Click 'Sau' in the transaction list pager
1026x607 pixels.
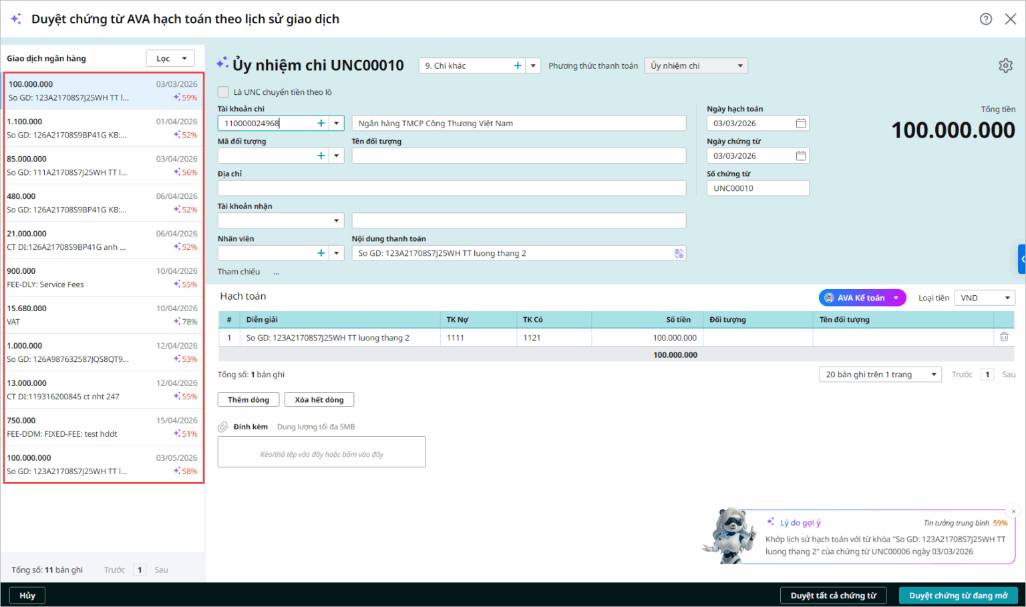click(161, 570)
